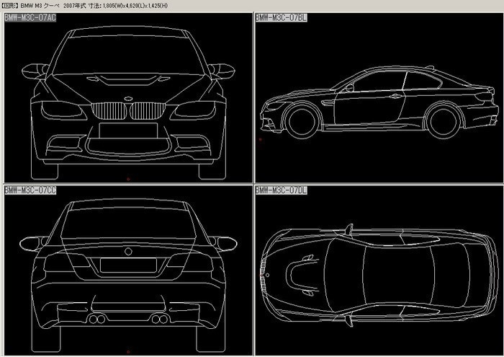
Task: Select the BMW-M3C-07DL top view thumbnail
Action: (x=379, y=270)
